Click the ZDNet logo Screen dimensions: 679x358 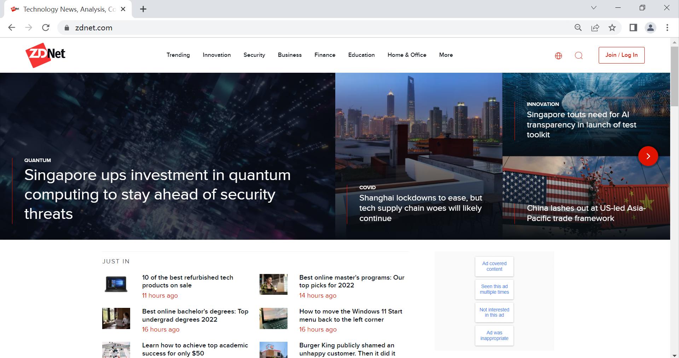(x=45, y=55)
